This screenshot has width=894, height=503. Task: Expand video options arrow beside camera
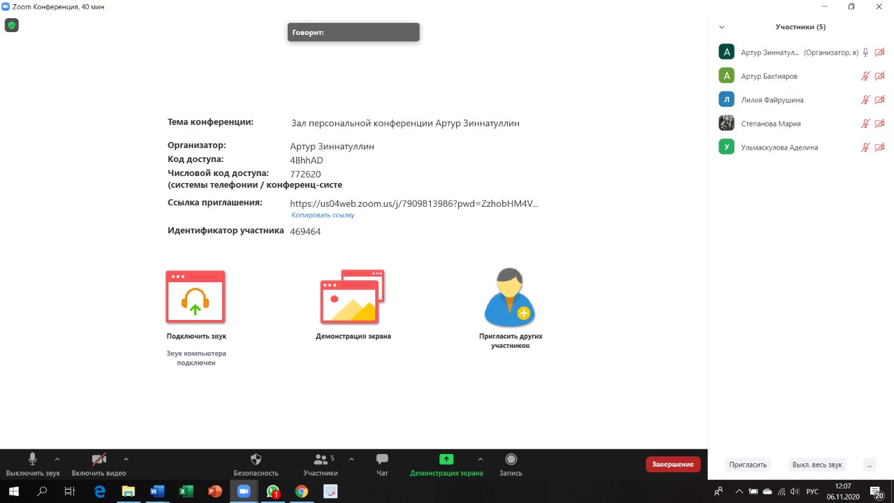126,459
